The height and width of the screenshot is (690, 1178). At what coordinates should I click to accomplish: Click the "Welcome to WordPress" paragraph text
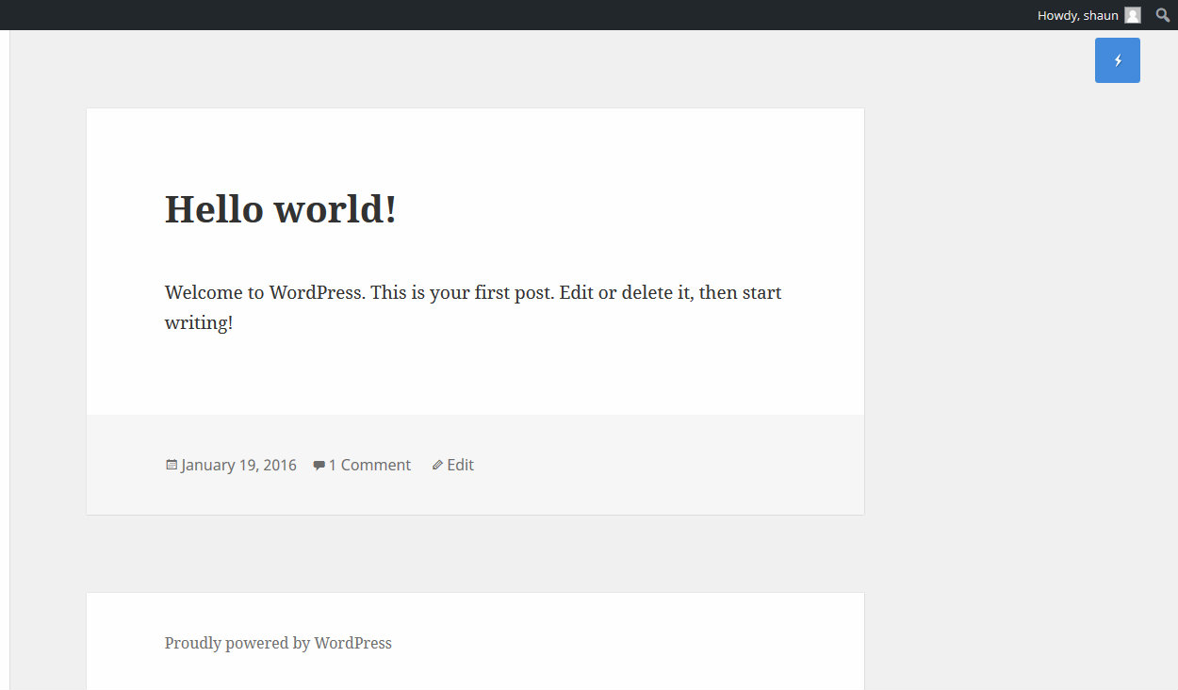473,307
